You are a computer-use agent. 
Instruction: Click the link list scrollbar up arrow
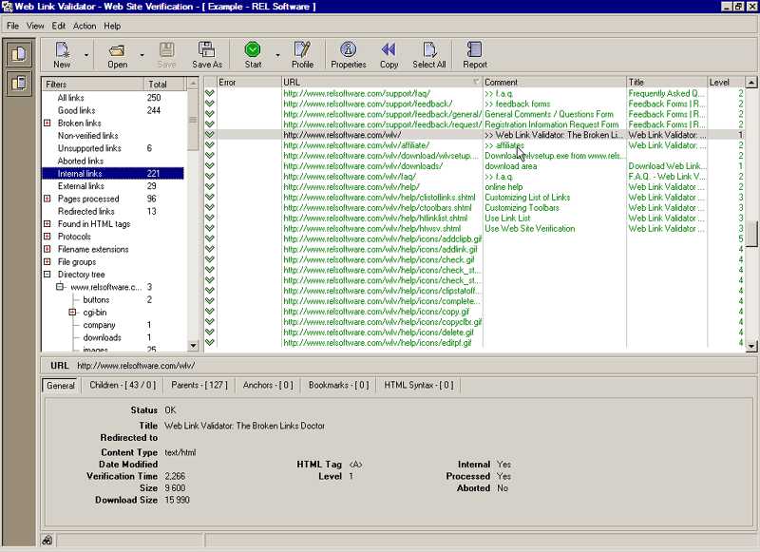point(750,83)
